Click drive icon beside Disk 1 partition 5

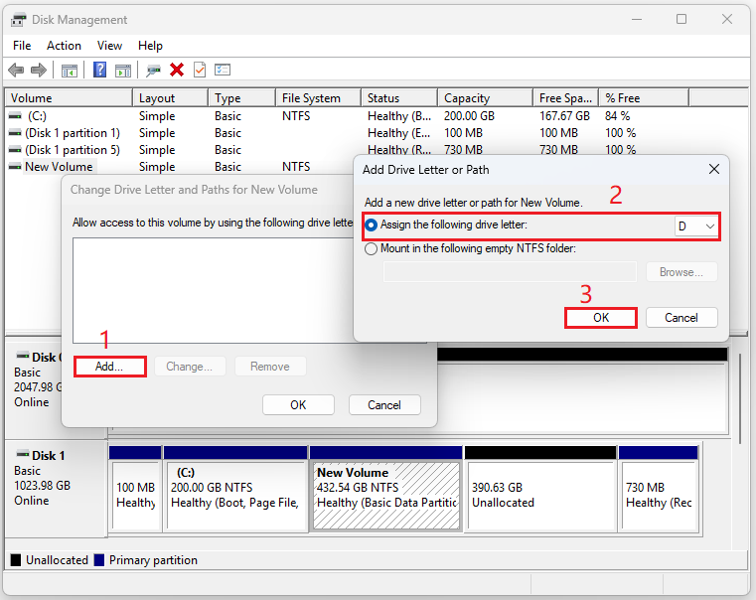pos(16,150)
